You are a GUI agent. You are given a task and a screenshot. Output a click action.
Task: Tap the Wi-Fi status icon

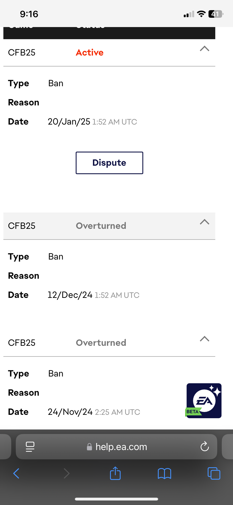(201, 14)
